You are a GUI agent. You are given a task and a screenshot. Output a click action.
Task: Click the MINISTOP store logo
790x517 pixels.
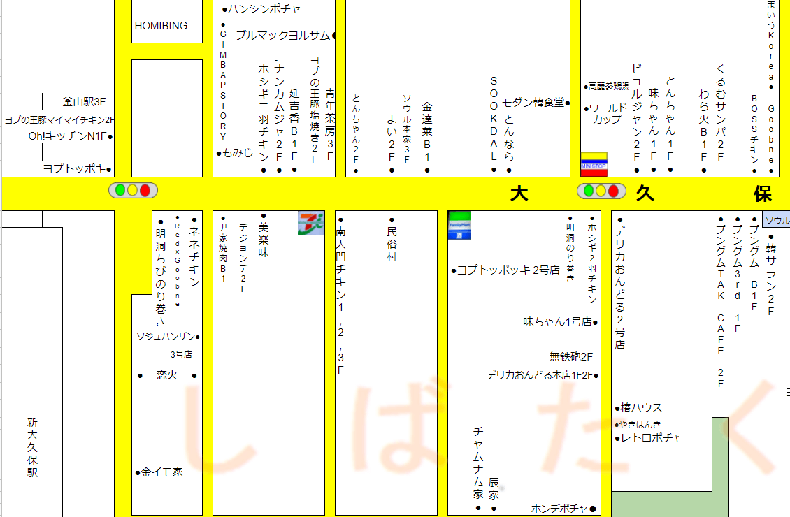pyautogui.click(x=594, y=165)
